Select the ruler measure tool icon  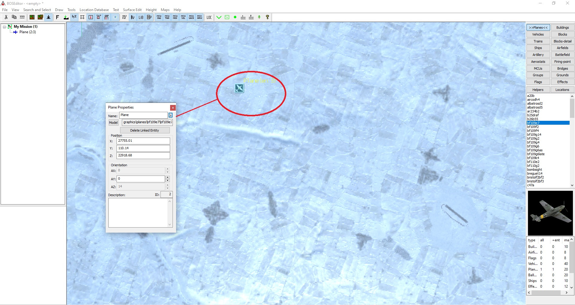point(22,17)
